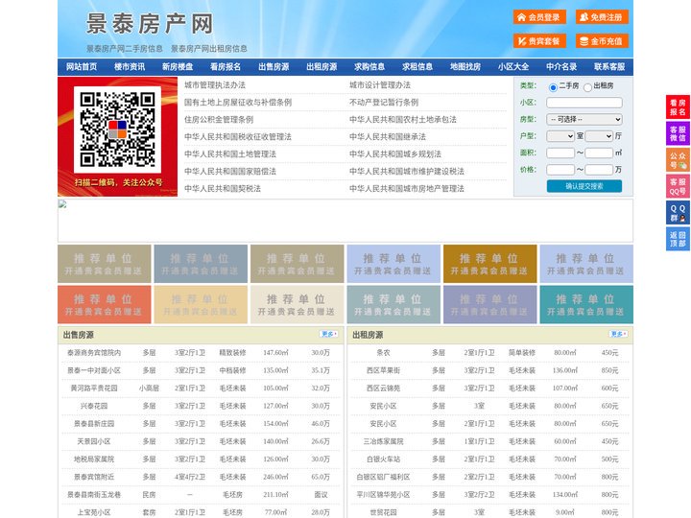Screen dimensions: 691x518
Task: Open 不动产登记暂行条例 link
Action: coord(384,103)
